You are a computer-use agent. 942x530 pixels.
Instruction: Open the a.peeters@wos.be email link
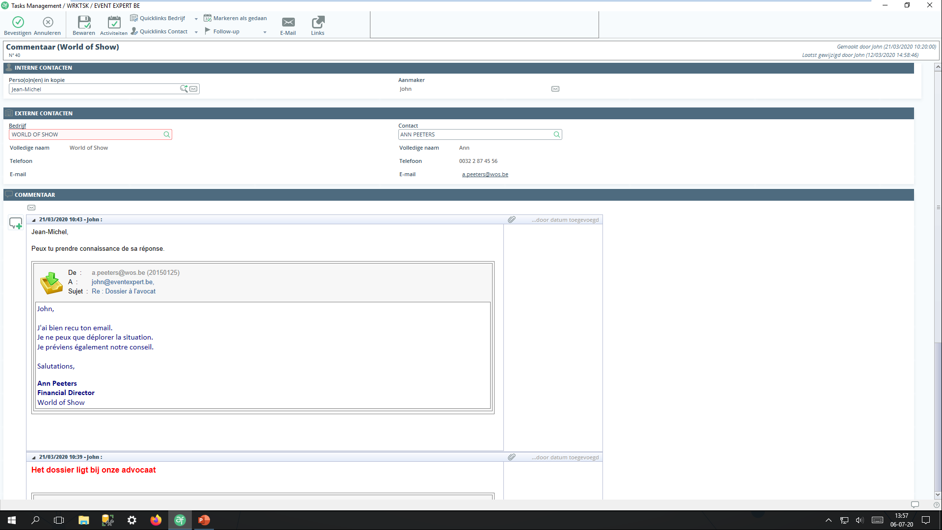coord(485,174)
